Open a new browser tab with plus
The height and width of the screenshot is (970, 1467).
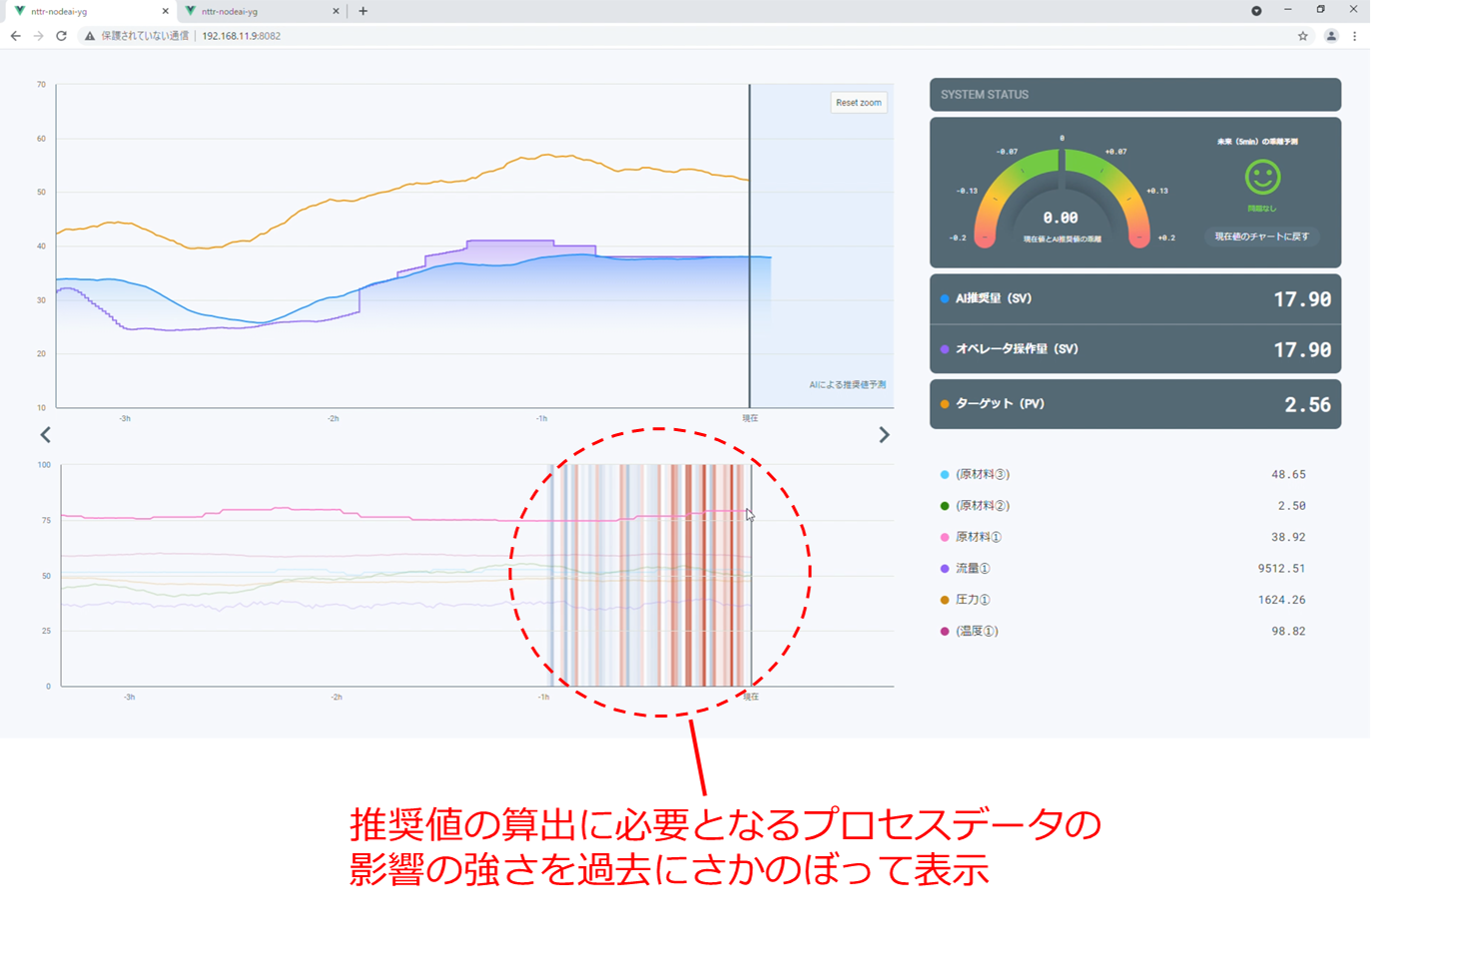pyautogui.click(x=363, y=11)
